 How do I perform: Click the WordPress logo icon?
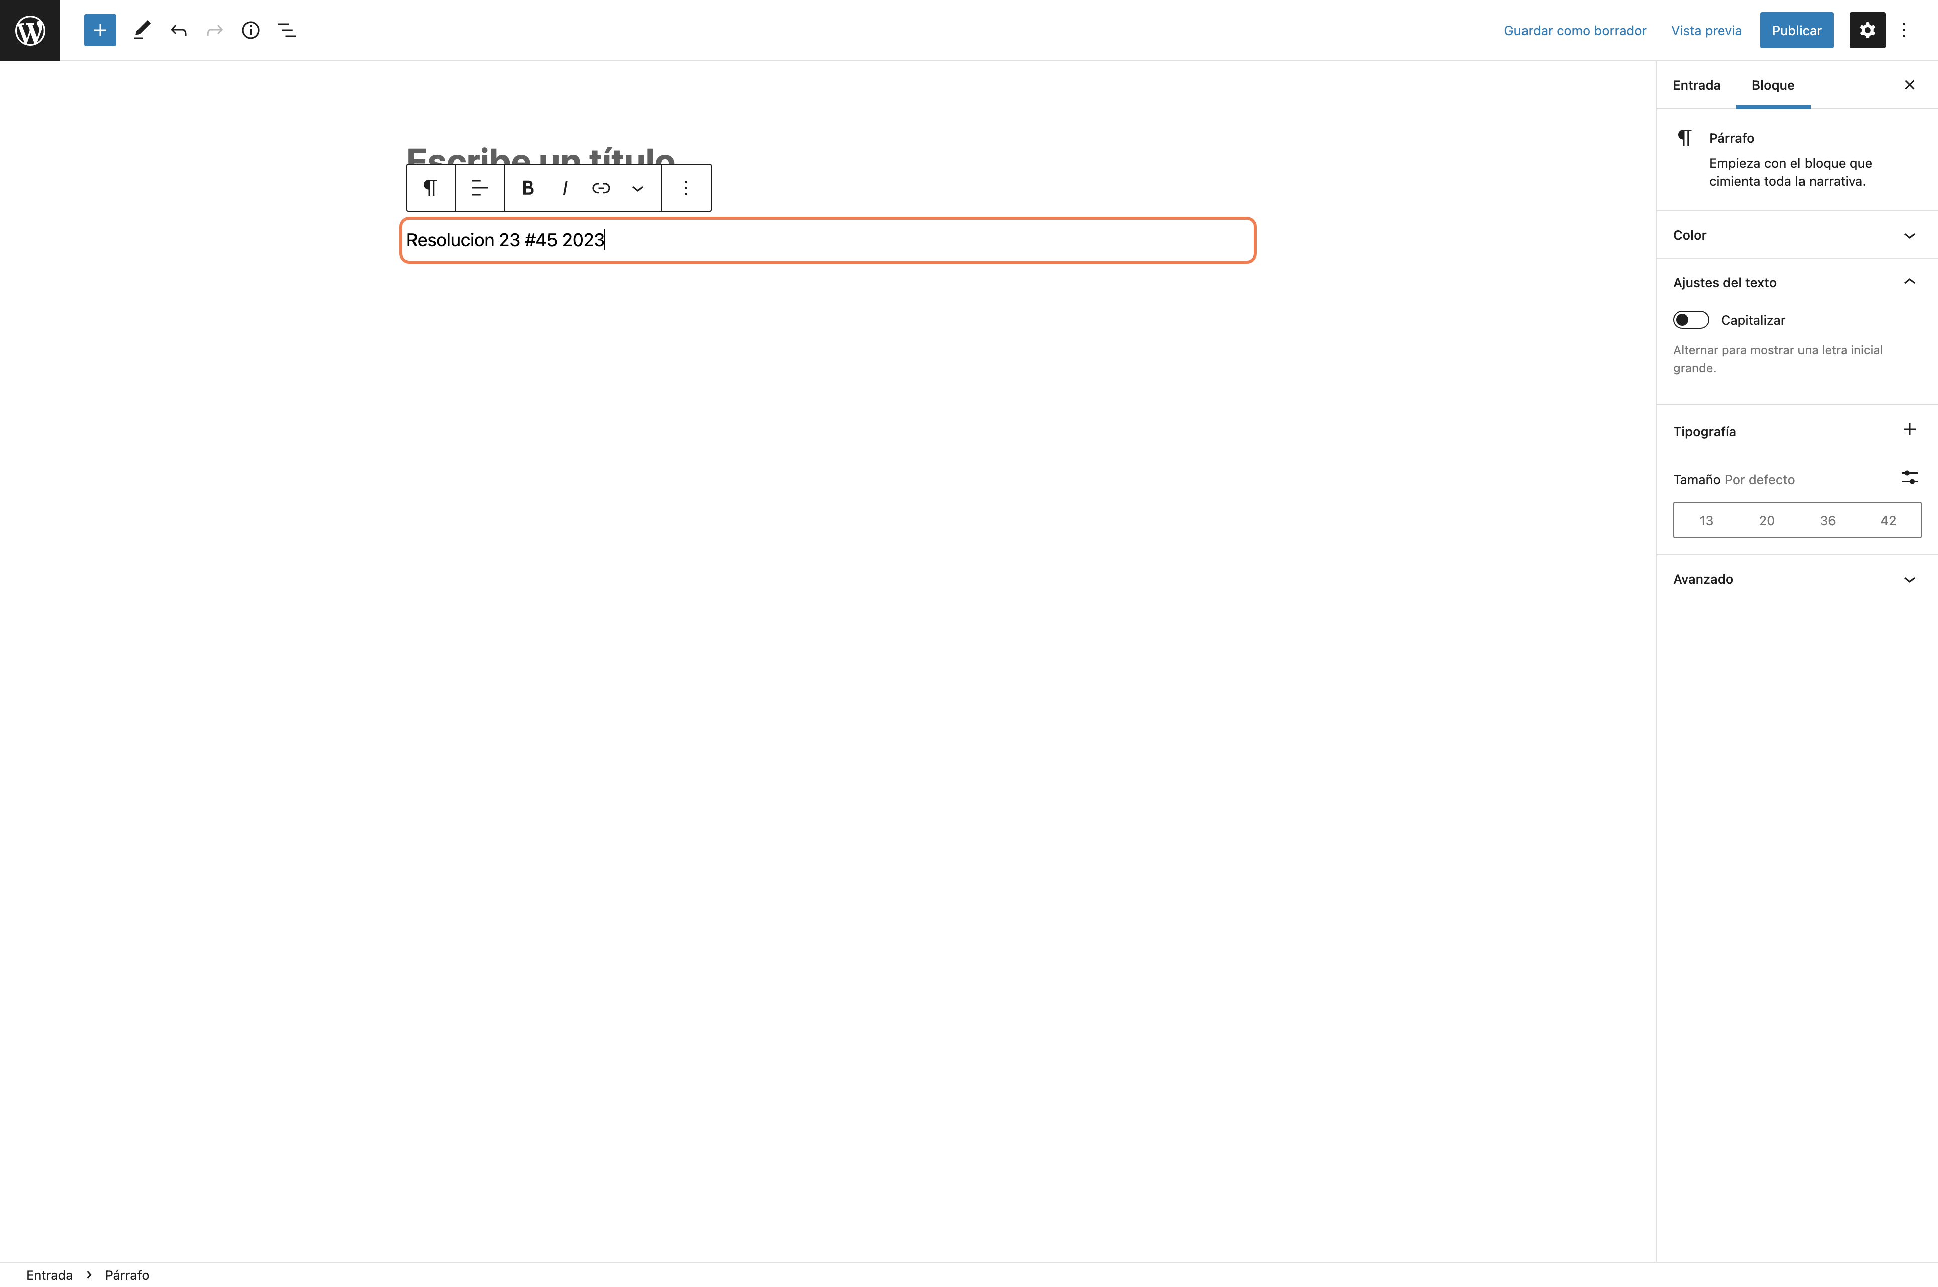click(x=30, y=31)
